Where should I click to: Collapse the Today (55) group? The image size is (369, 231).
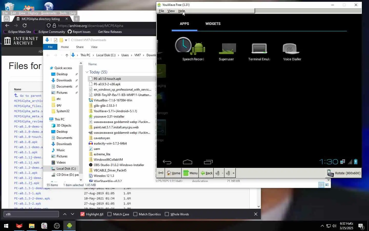[87, 72]
